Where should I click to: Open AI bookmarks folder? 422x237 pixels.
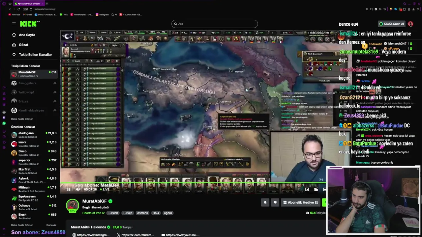click(x=114, y=14)
